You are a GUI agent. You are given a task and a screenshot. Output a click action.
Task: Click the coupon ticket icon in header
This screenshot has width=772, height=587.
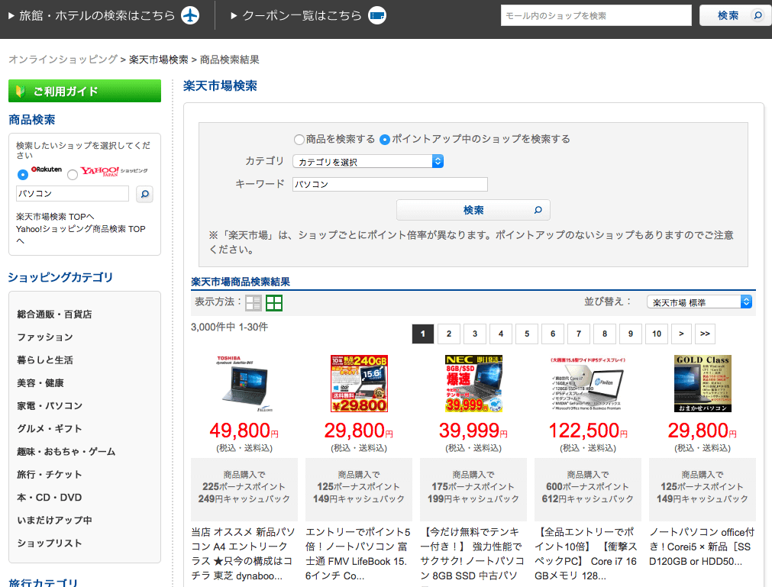(377, 16)
